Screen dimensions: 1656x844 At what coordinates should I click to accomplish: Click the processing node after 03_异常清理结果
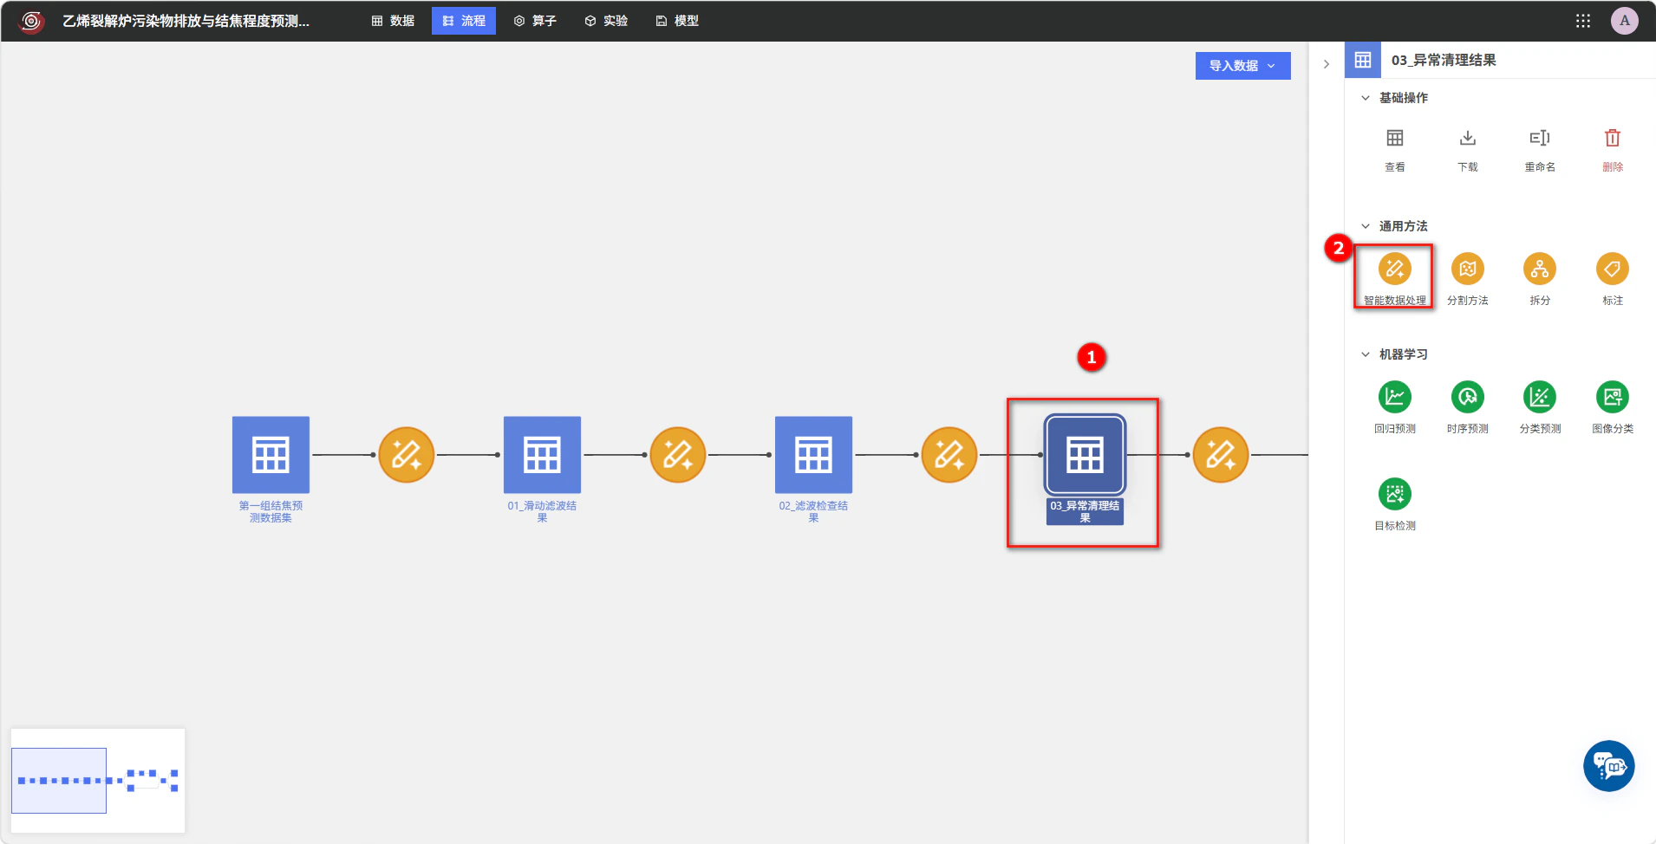click(1221, 455)
